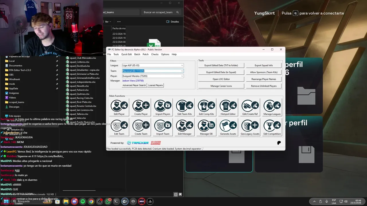
Task: Click the Remove Unlinked Players button
Action: tap(264, 86)
